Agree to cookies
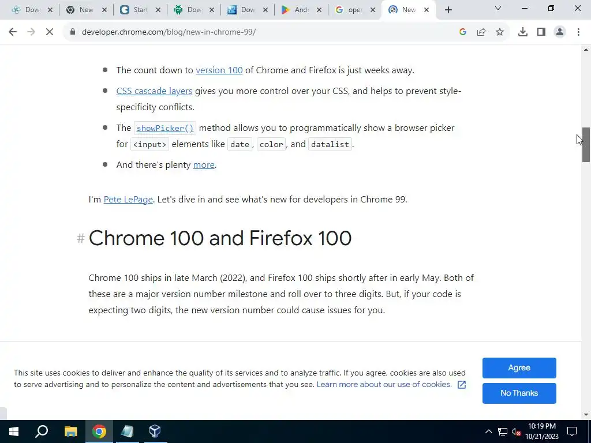The image size is (591, 443). coord(519,367)
